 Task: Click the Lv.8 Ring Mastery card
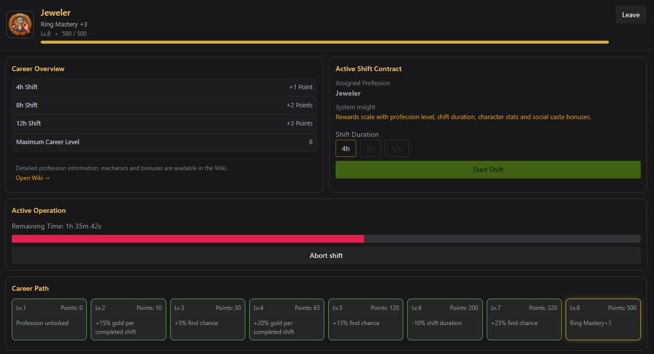point(603,320)
